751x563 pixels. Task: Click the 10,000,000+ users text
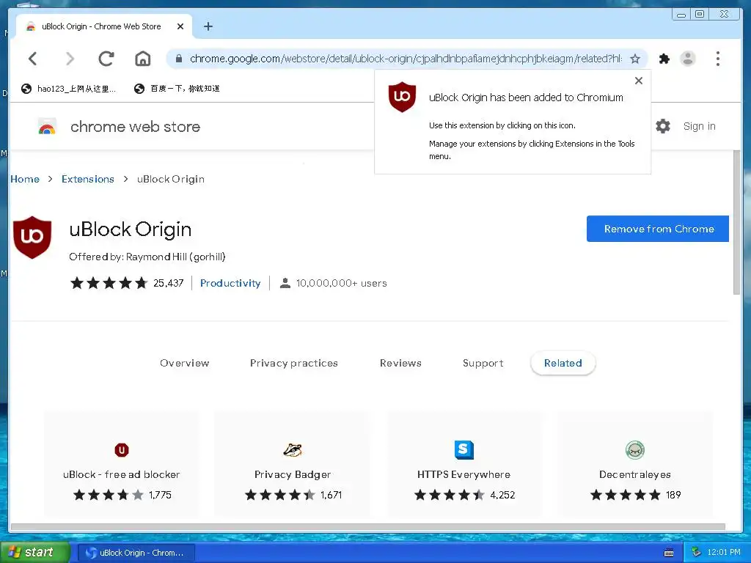342,283
